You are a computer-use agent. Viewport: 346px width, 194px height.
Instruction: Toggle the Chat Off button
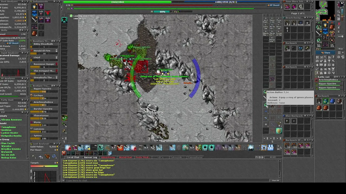pos(275,181)
